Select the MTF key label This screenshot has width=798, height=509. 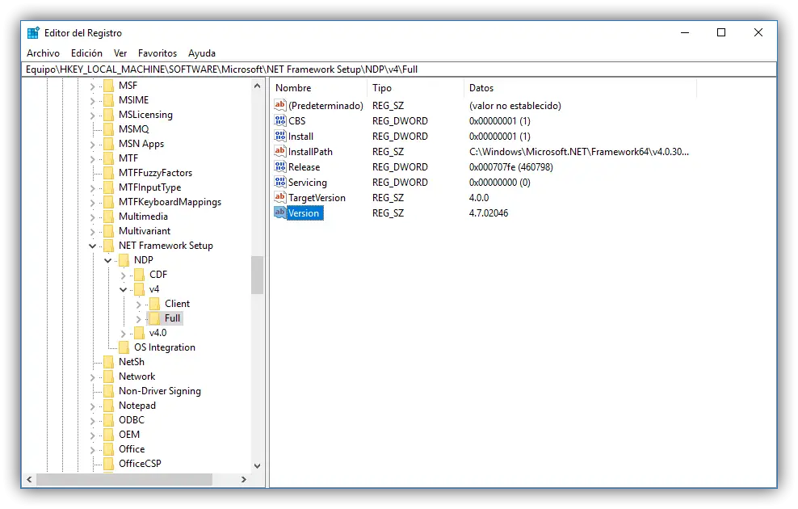[x=128, y=158]
